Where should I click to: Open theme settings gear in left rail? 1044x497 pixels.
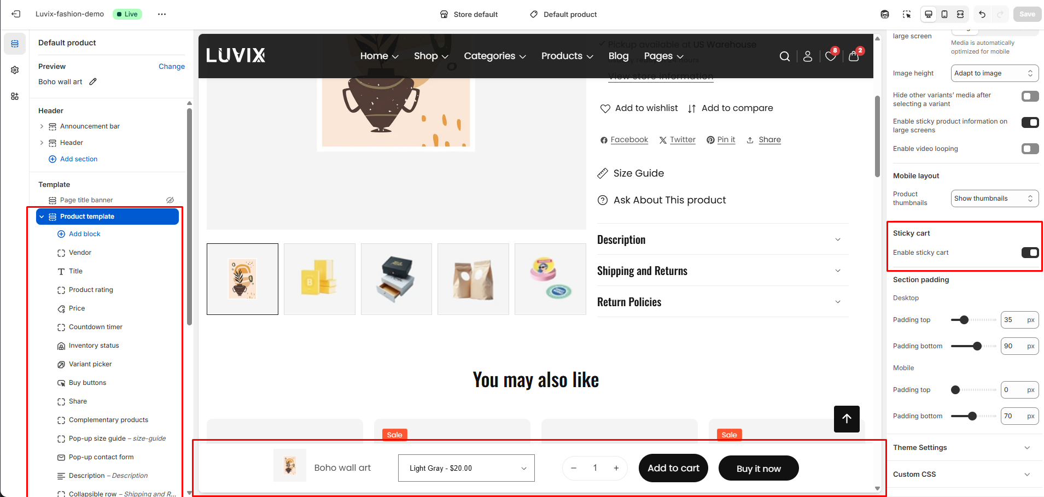coord(15,70)
